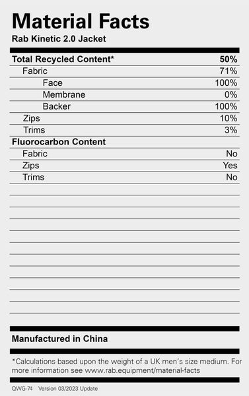The height and width of the screenshot is (396, 249).
Task: Select the Trims row under Fluorocarbon Content
Action: [x=125, y=178]
